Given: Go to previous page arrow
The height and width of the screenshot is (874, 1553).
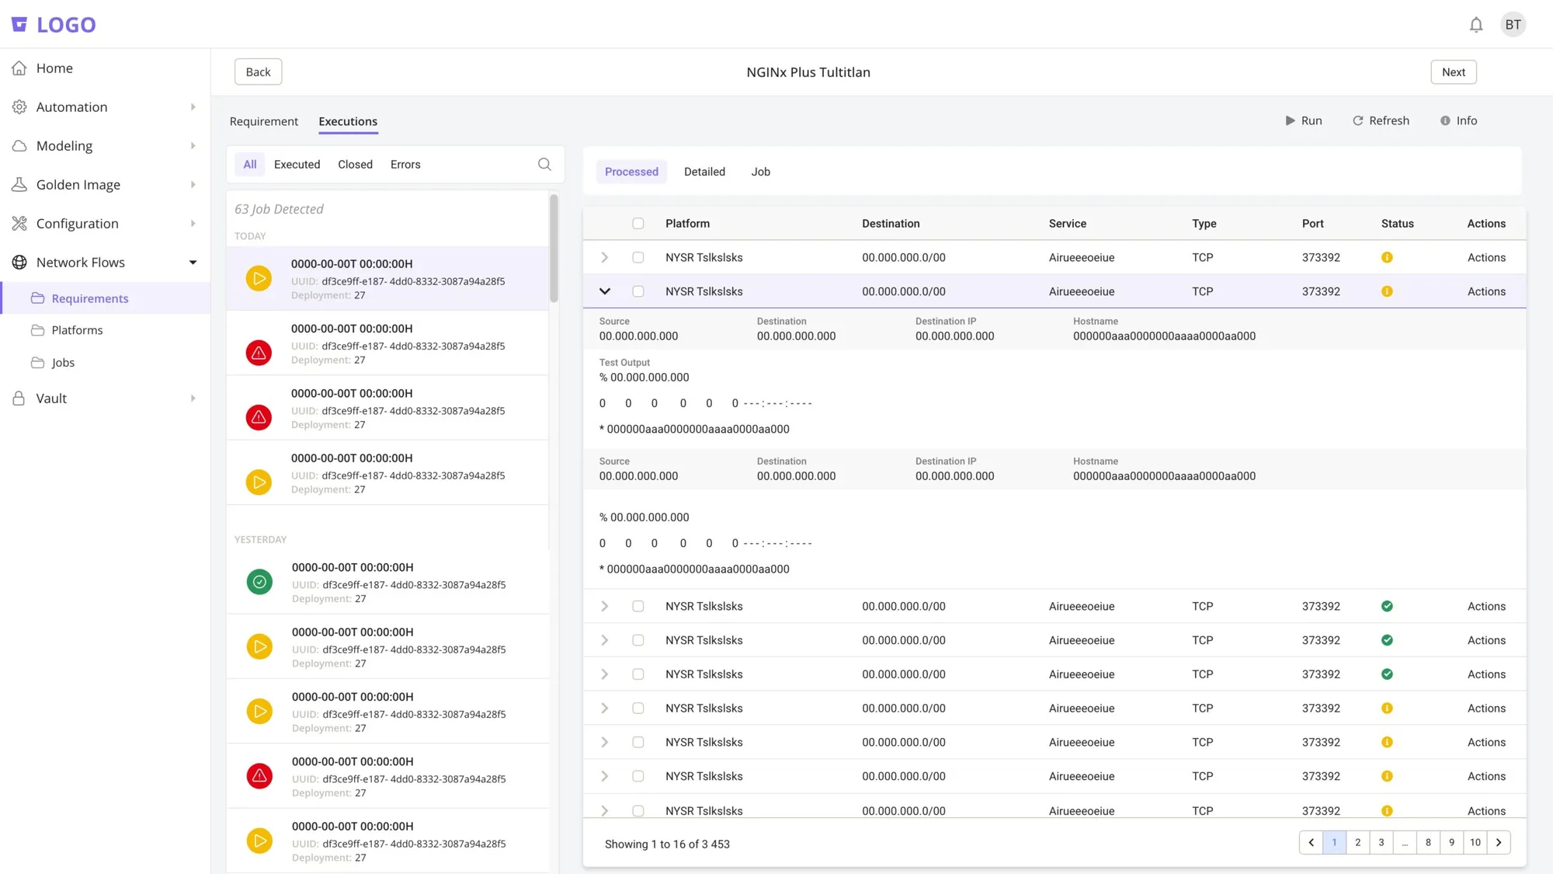Looking at the screenshot, I should [x=1311, y=843].
